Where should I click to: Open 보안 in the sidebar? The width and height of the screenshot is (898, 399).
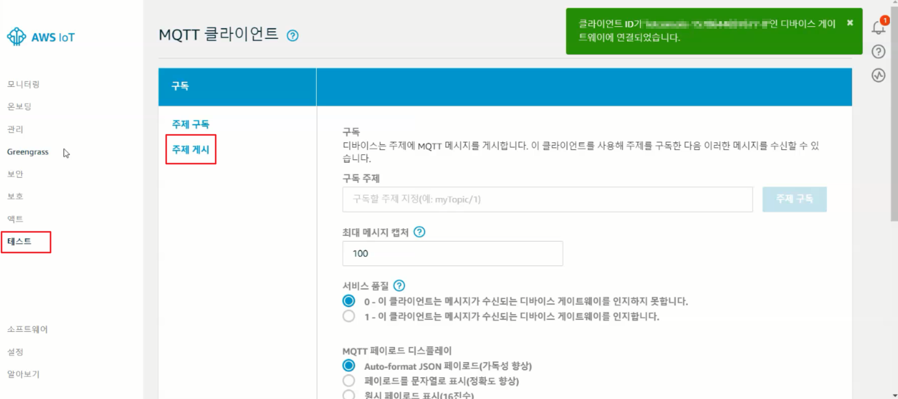tap(15, 174)
